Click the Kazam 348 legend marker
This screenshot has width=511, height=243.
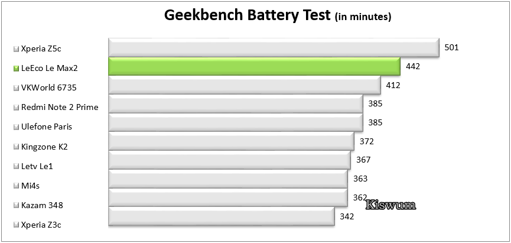(x=17, y=206)
